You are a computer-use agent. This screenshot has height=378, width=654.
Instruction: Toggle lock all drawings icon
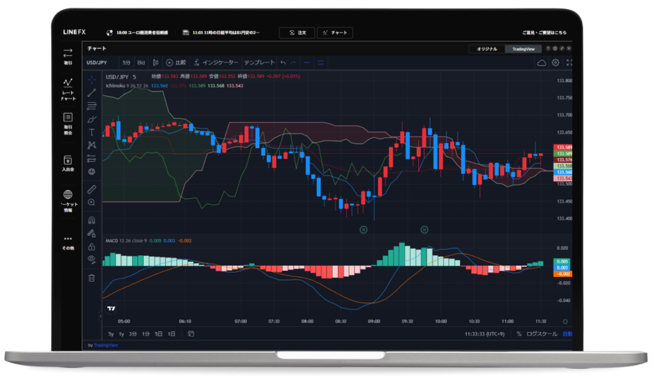tap(91, 246)
